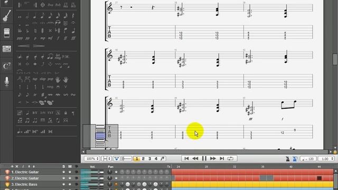Open the tempo 120 field
Screen dimensions: 338x190
click(x=308, y=159)
